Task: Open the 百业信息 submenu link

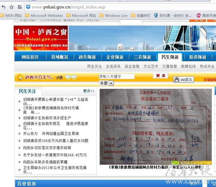Action: pos(132,66)
